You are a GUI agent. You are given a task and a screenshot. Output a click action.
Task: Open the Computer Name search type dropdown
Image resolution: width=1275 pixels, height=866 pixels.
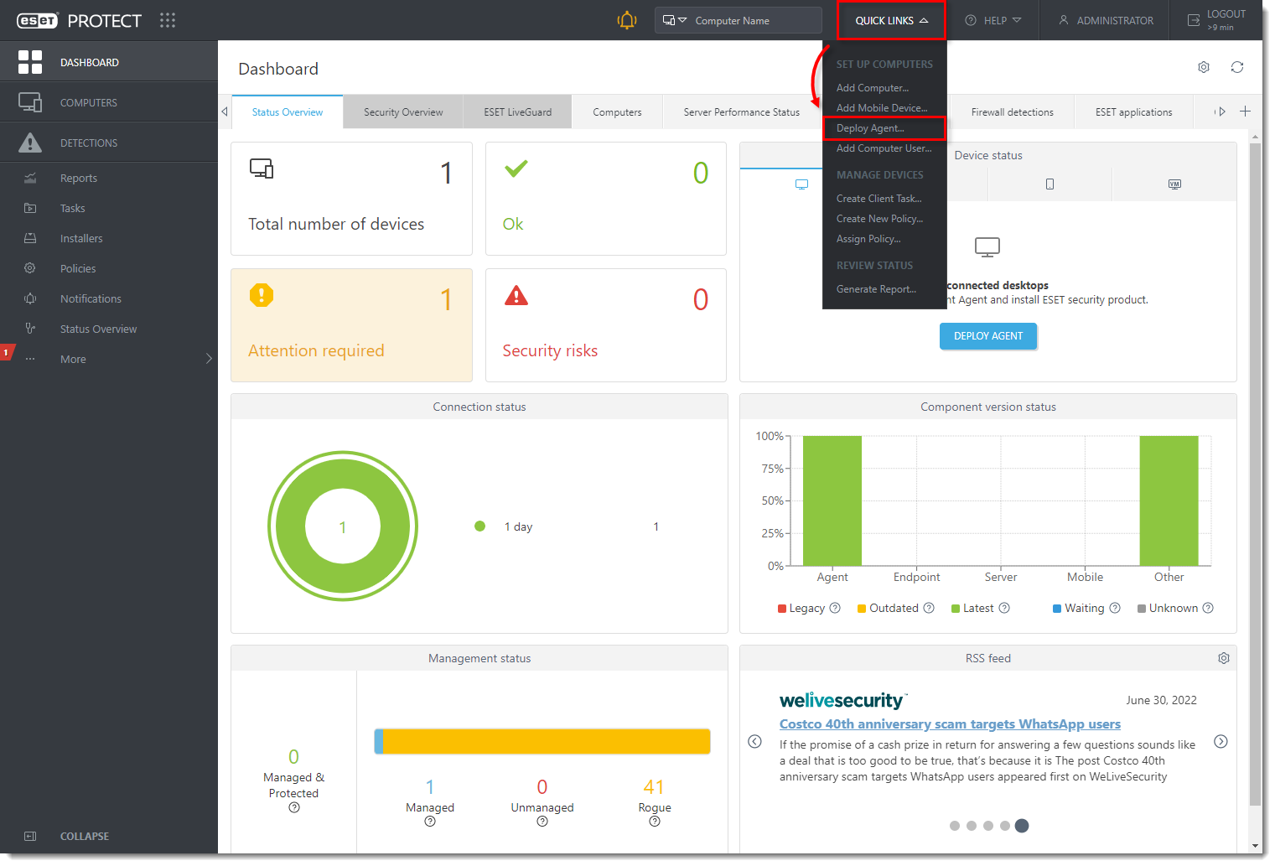click(675, 20)
